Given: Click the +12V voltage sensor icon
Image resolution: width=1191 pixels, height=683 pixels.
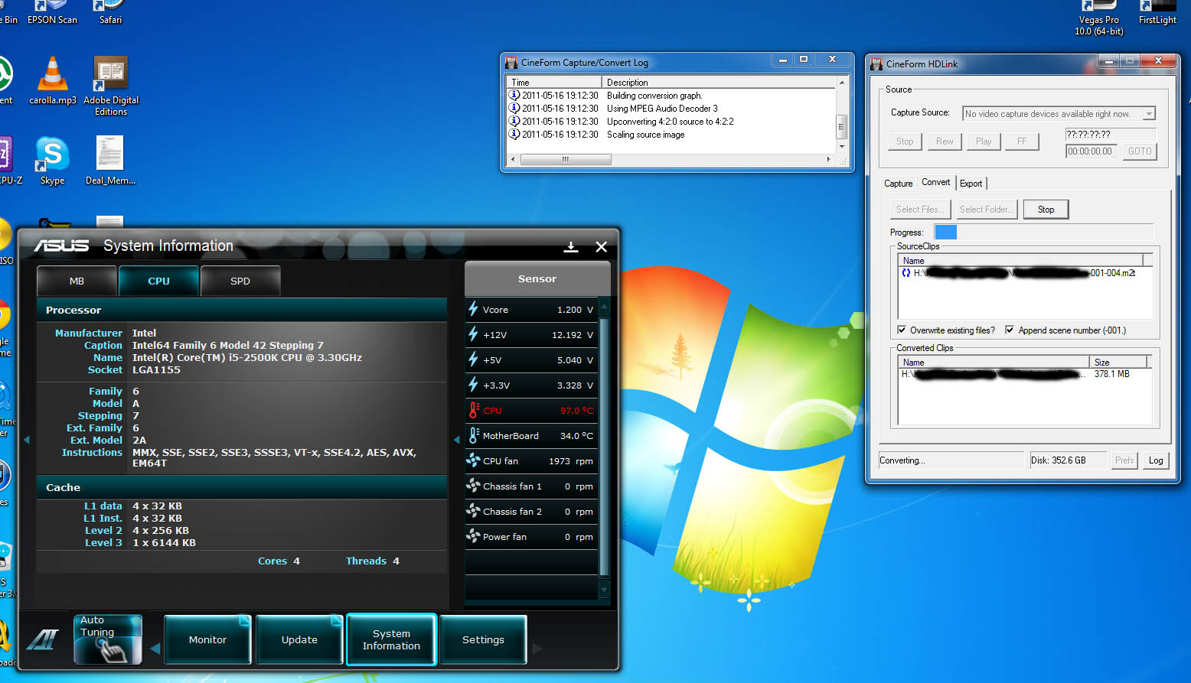Looking at the screenshot, I should click(473, 335).
